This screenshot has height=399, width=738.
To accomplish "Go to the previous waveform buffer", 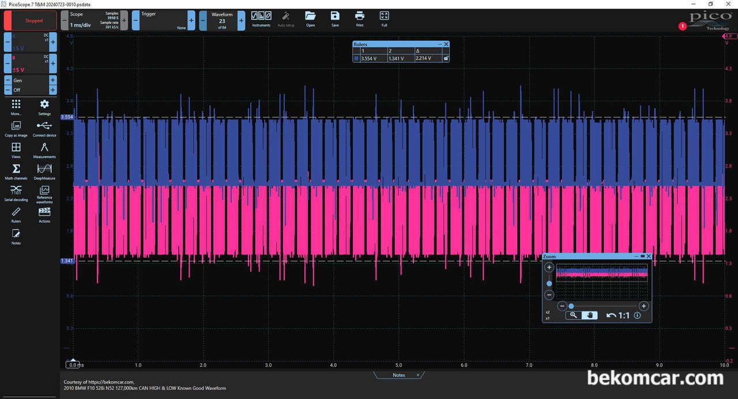I will (x=203, y=20).
